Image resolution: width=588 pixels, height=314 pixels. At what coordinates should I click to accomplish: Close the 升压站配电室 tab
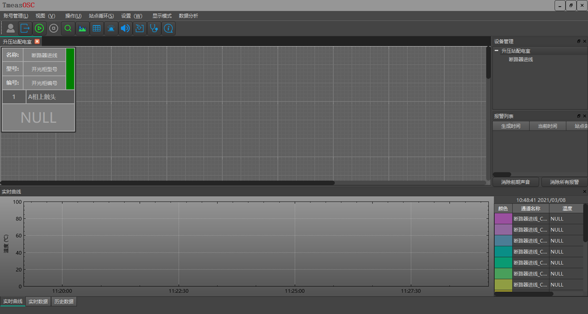37,42
